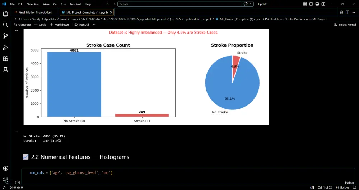Open the chart cell output's ellipsis menu
The width and height of the screenshot is (359, 190).
click(x=17, y=30)
